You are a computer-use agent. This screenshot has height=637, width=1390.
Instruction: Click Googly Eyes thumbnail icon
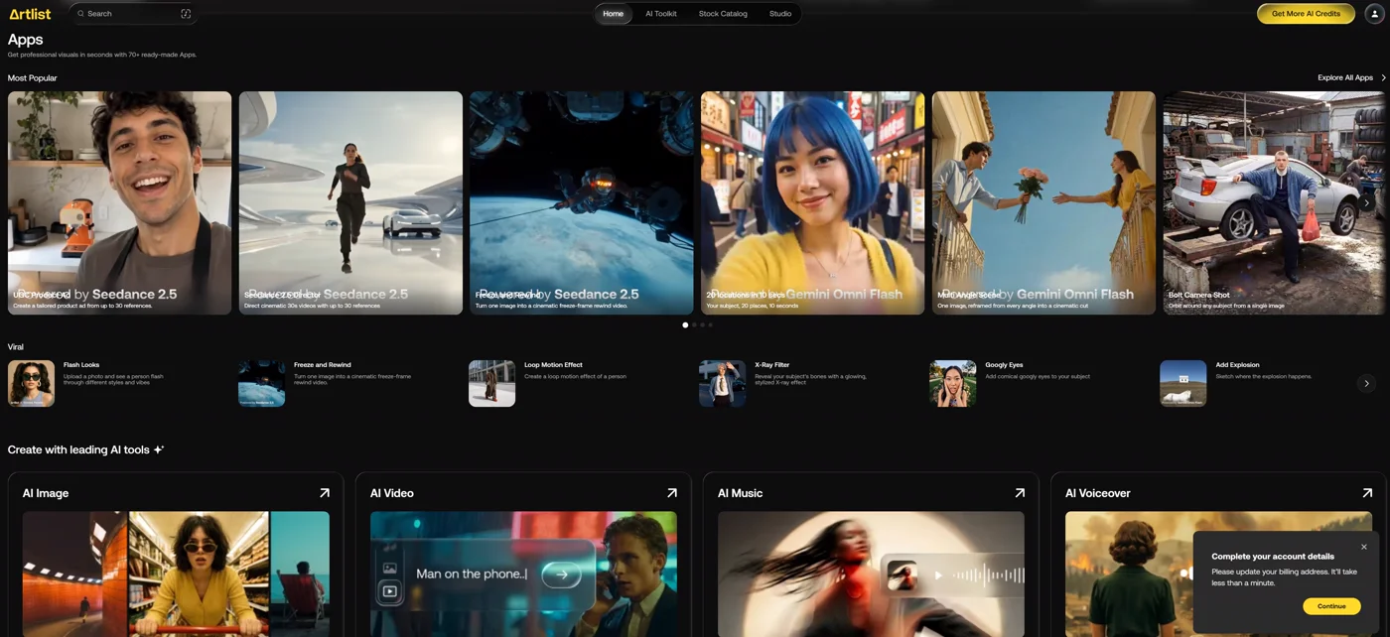coord(952,383)
